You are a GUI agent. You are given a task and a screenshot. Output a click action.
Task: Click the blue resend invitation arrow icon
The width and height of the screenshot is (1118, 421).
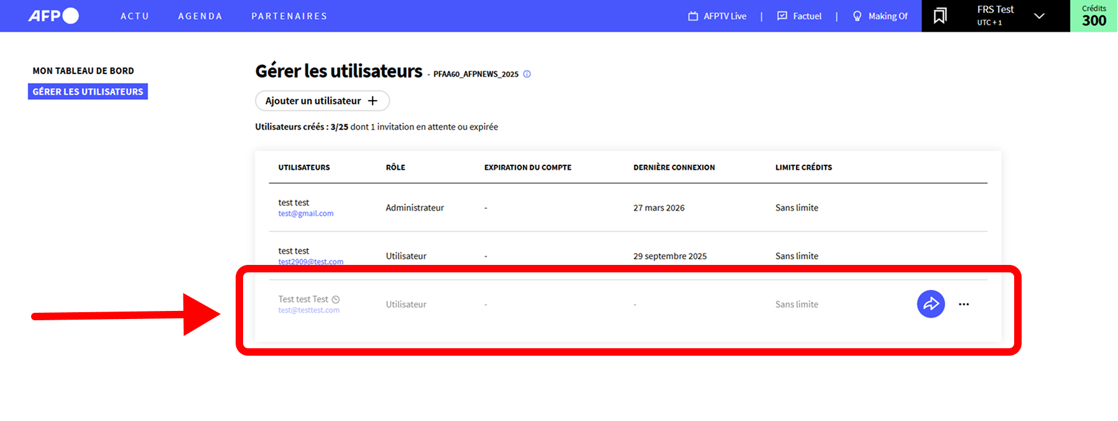tap(930, 304)
